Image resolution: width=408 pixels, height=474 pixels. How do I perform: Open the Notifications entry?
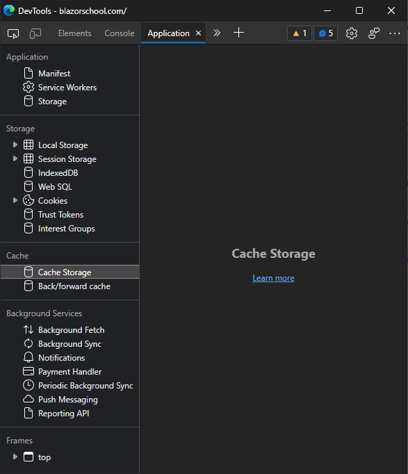pyautogui.click(x=61, y=358)
